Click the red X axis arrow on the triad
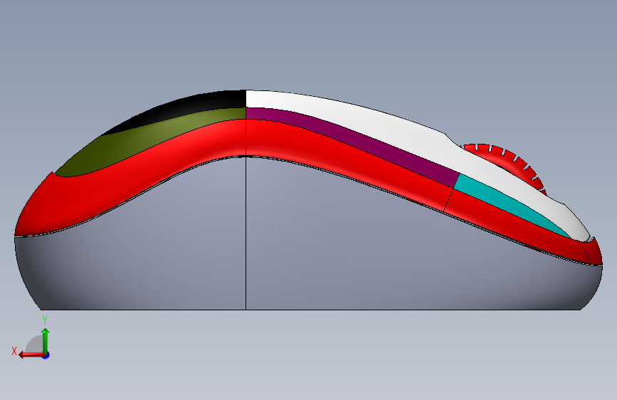The image size is (617, 400). pyautogui.click(x=31, y=355)
